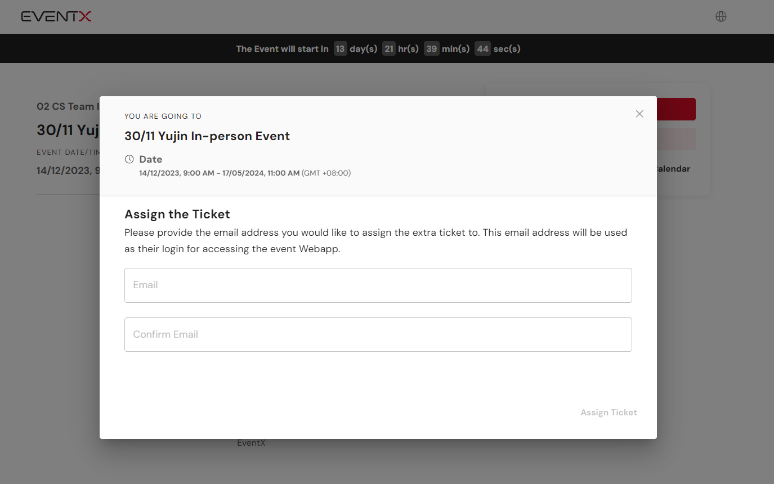Focus the Email input field
This screenshot has width=774, height=484.
[x=378, y=285]
